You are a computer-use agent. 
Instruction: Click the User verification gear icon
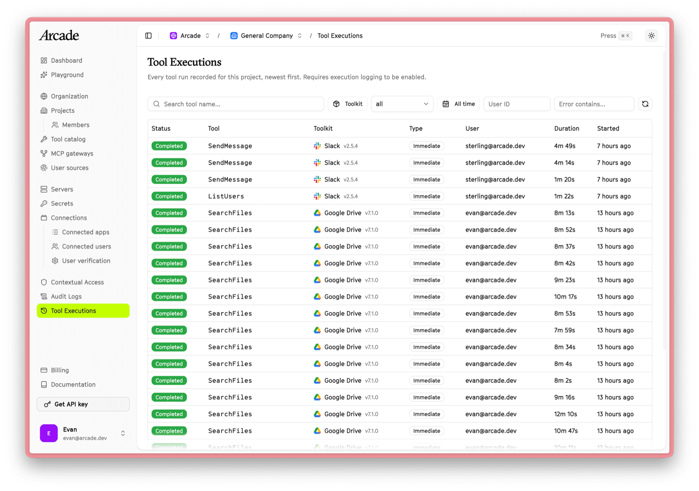55,261
